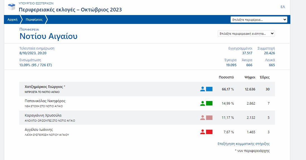Click the green person icon for Παπανικόλας
Viewport: 306px width, 160px height.
click(203, 104)
